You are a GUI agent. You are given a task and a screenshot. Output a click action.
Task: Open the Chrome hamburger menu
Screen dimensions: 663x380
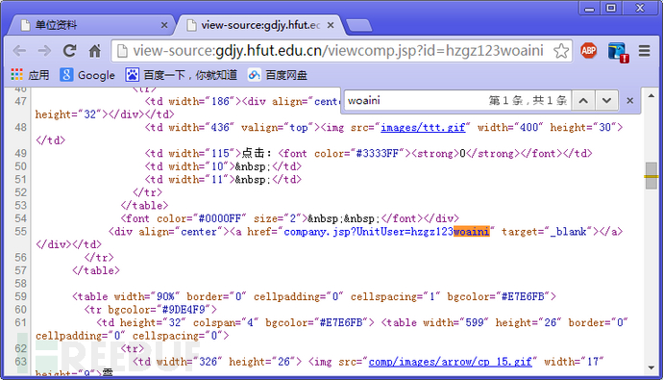[644, 51]
